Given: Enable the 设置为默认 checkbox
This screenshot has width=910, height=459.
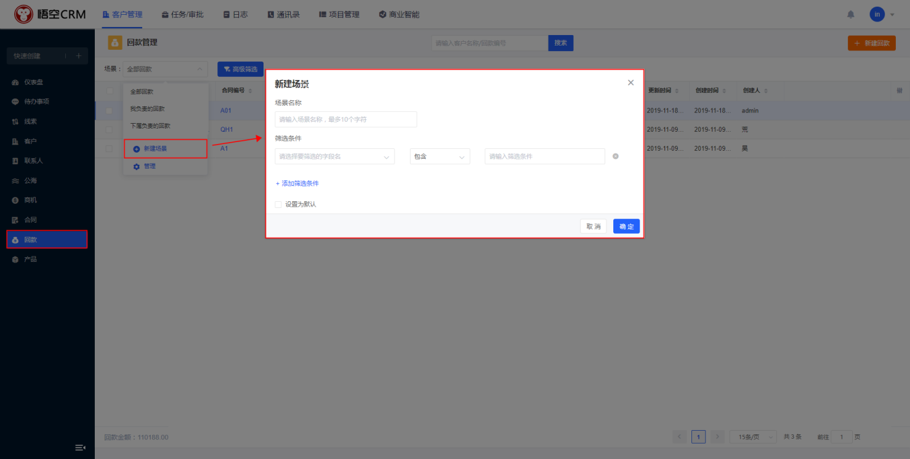Looking at the screenshot, I should pyautogui.click(x=278, y=204).
